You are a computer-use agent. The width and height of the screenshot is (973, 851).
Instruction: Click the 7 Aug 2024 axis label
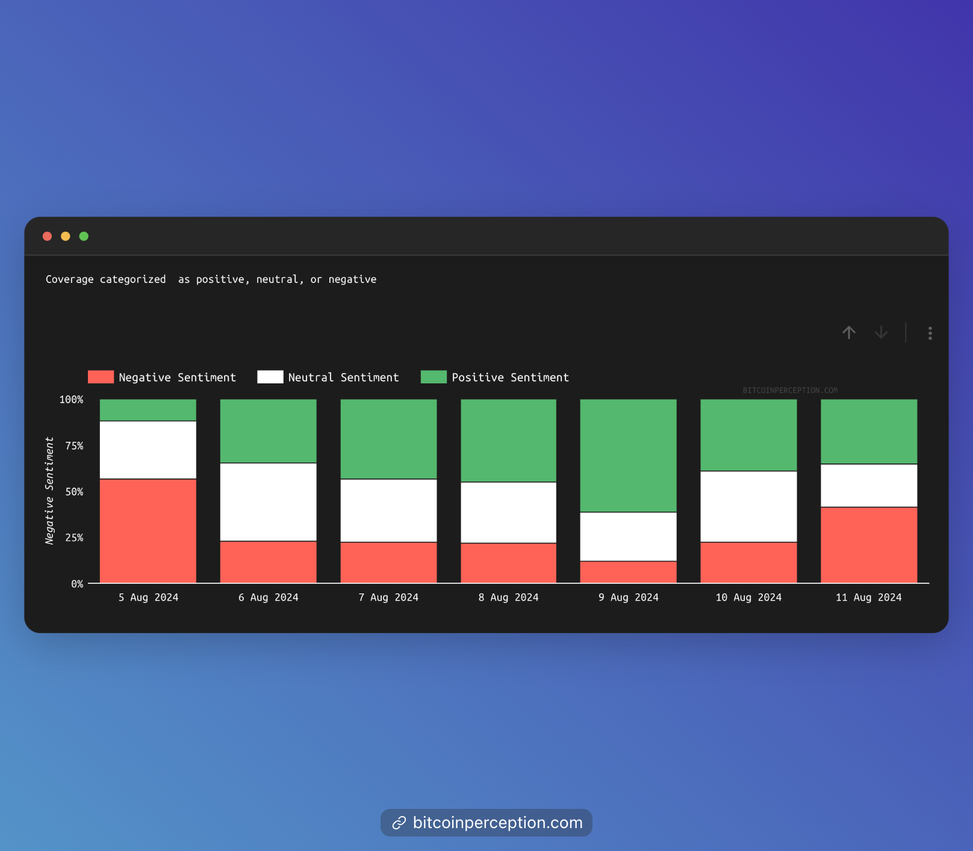point(388,598)
